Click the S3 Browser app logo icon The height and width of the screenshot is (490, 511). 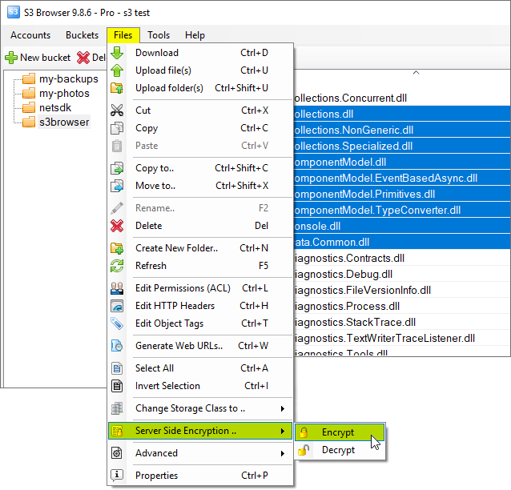(14, 12)
